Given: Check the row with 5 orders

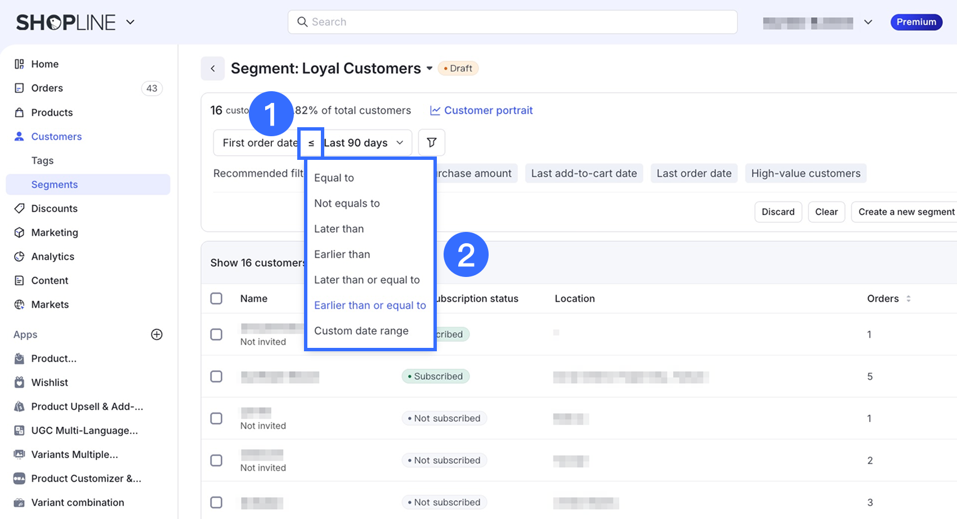Looking at the screenshot, I should click(216, 377).
